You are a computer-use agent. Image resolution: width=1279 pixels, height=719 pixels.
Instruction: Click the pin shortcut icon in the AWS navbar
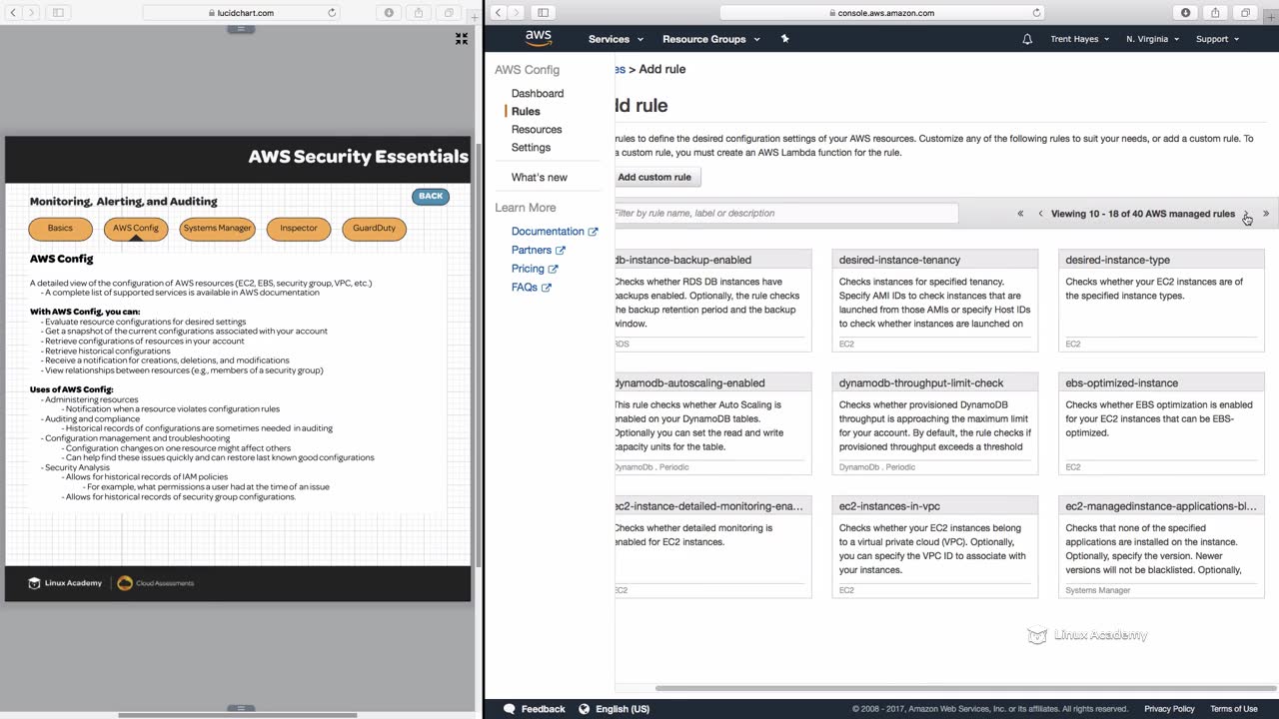pos(784,39)
